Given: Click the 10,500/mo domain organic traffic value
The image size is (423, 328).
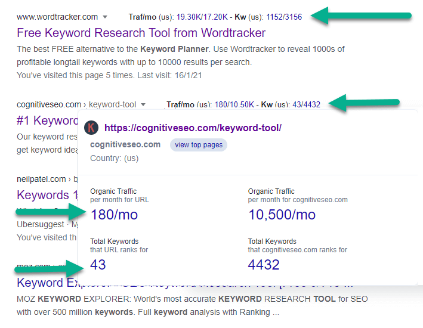Looking at the screenshot, I should (x=282, y=215).
